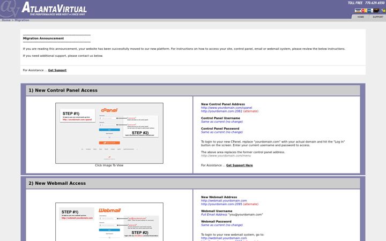Image resolution: width=386 pixels, height=241 pixels.
Task: Click the Visa card icon
Action: click(x=358, y=11)
